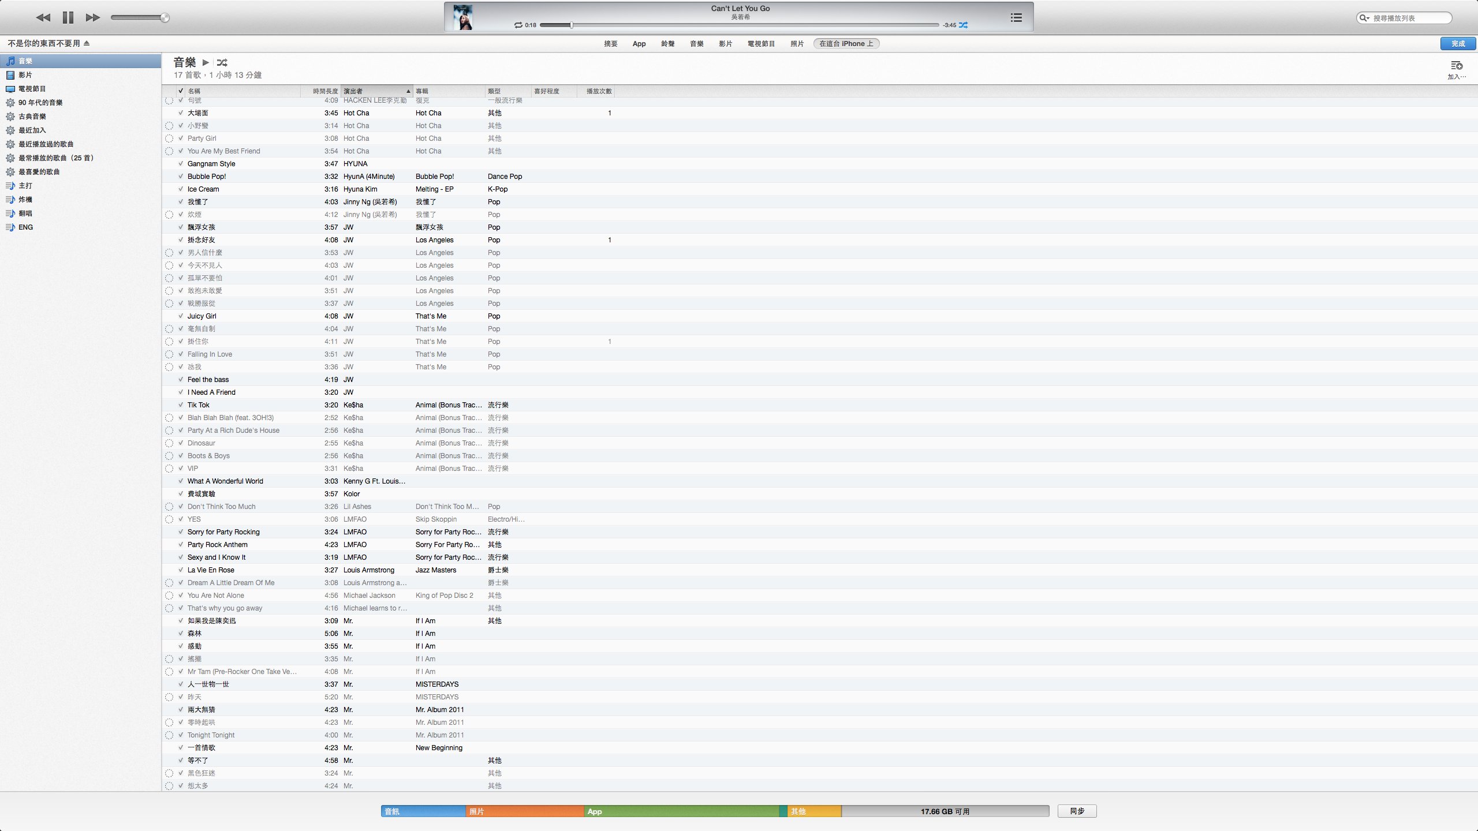
Task: Open 最喜愛的歌曲 playlist
Action: (x=80, y=172)
